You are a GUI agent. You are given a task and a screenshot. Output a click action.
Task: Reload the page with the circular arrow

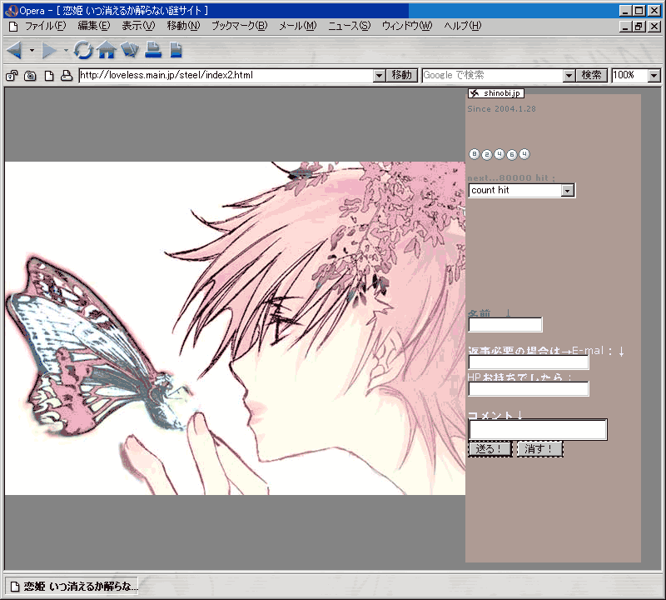point(82,50)
